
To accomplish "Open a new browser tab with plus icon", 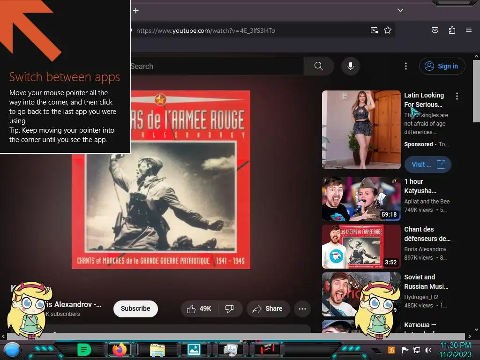I will (136, 11).
